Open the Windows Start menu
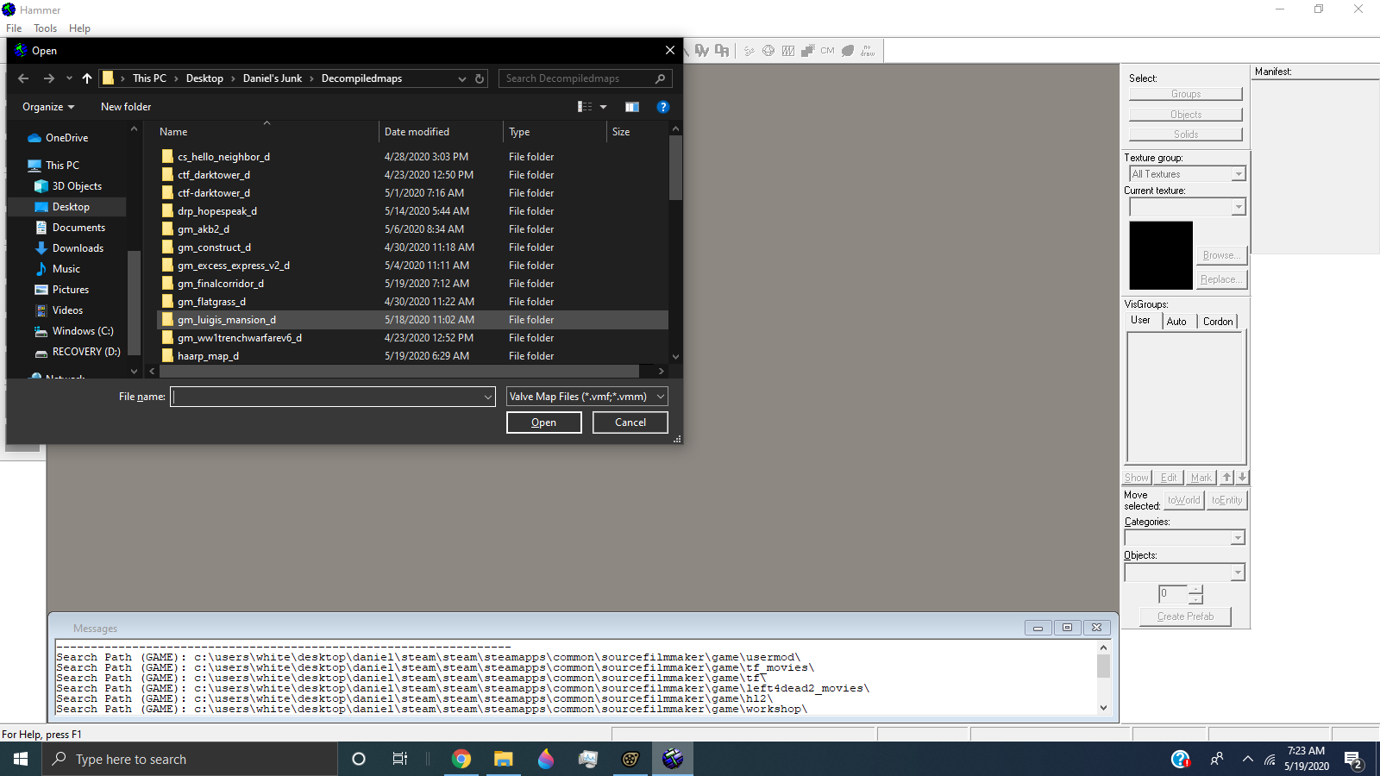 pos(21,759)
